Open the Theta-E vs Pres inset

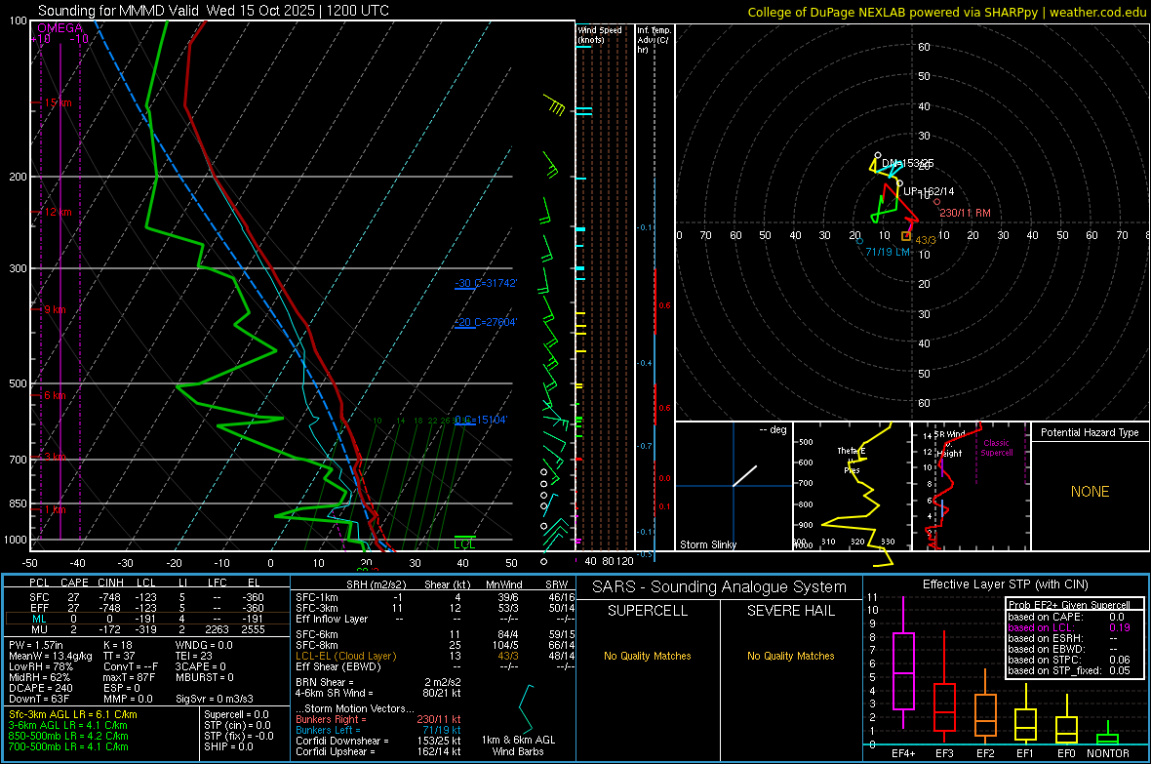(x=852, y=486)
